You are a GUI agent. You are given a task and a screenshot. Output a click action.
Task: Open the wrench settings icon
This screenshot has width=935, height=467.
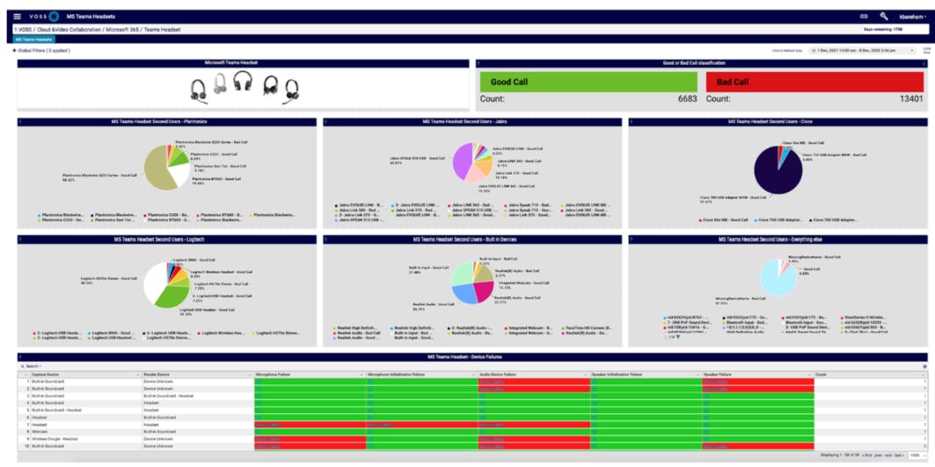click(x=884, y=17)
